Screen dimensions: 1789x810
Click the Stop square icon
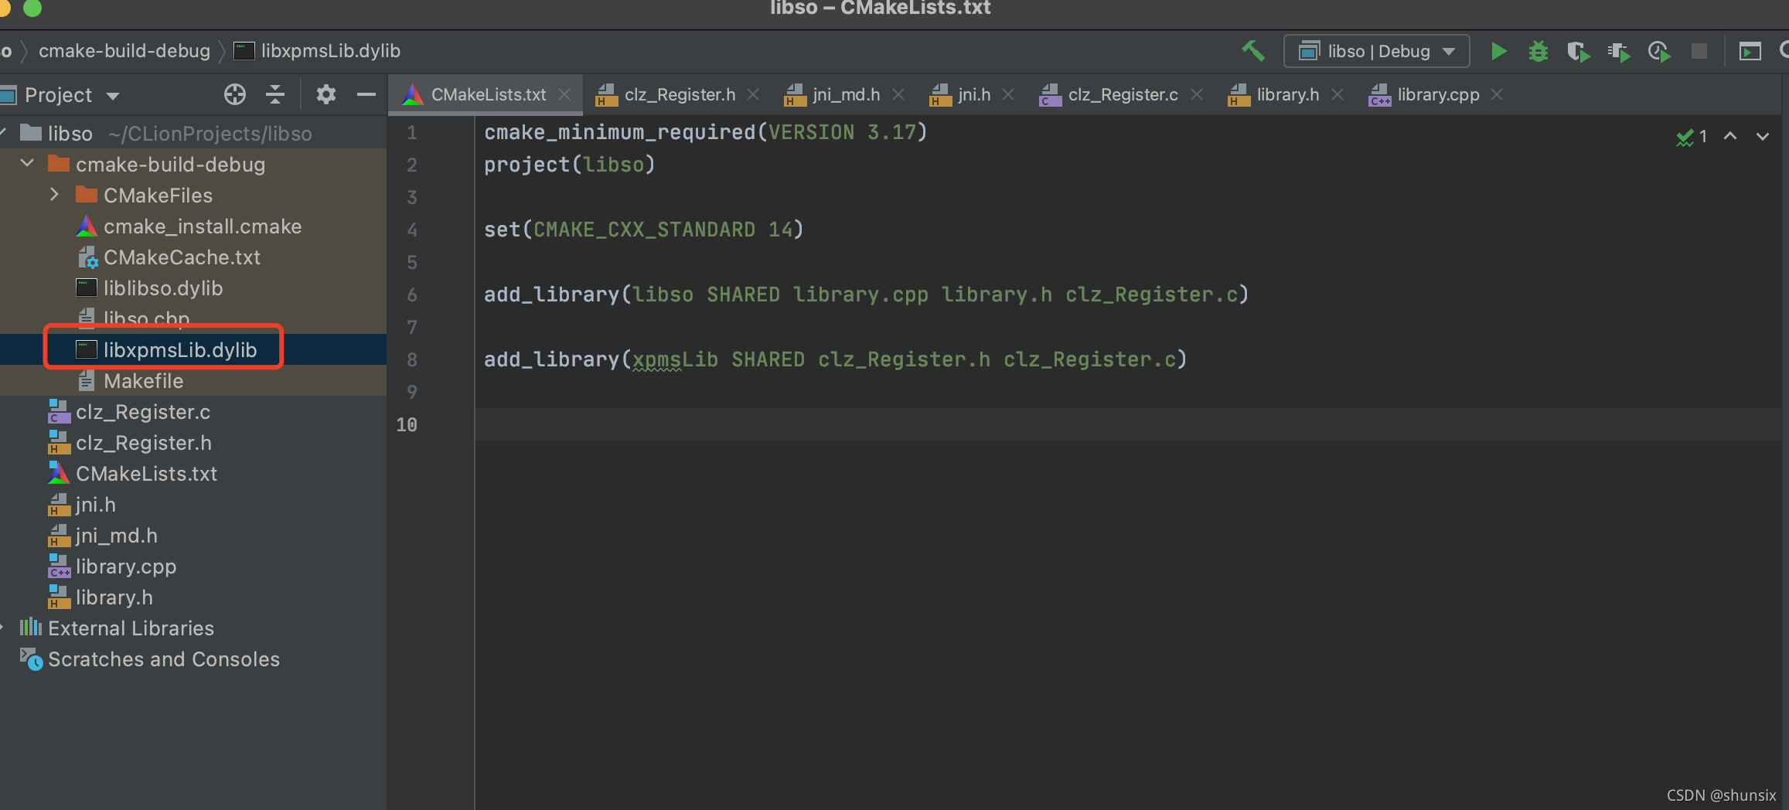point(1699,51)
